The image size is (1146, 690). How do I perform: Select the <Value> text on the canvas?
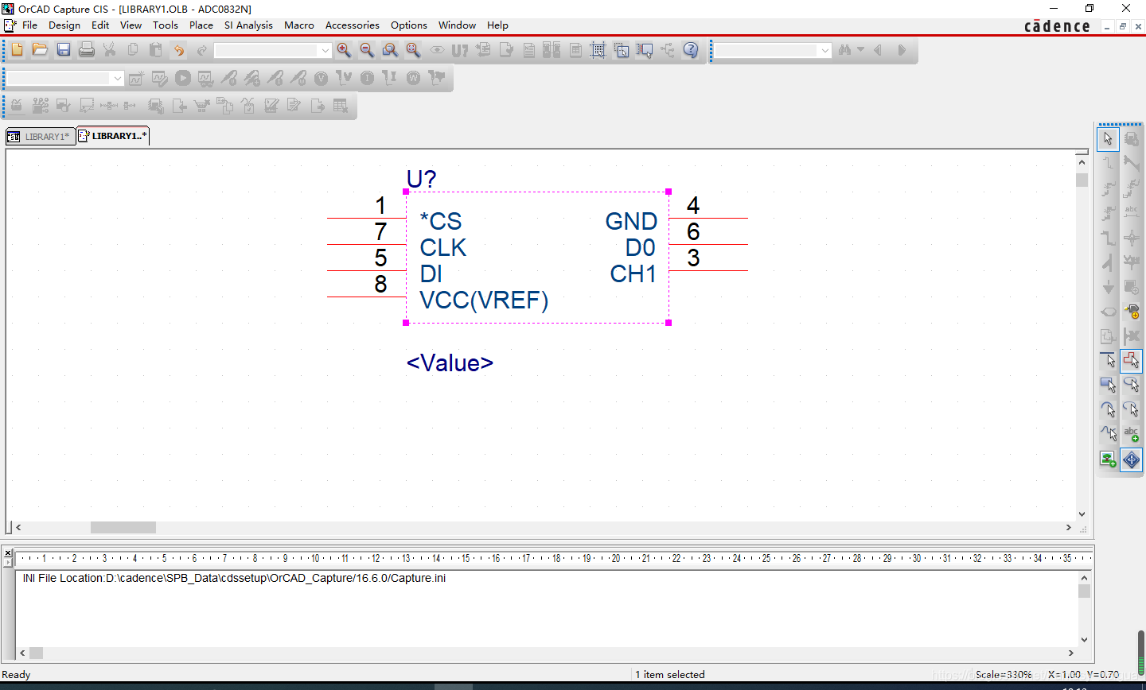pos(450,363)
